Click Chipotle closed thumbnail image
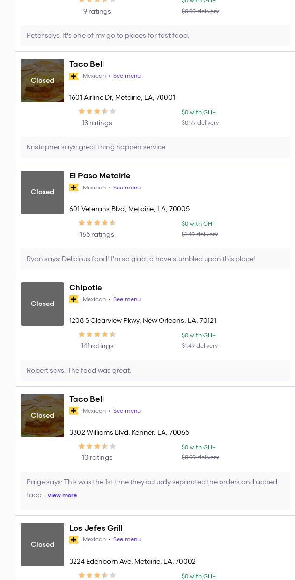The height and width of the screenshot is (580, 295). [x=43, y=304]
